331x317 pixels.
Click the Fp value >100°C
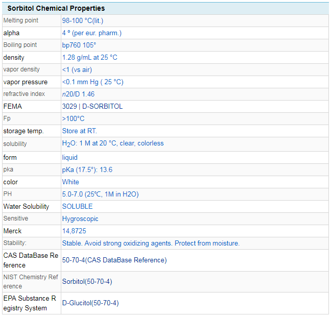pyautogui.click(x=73, y=118)
